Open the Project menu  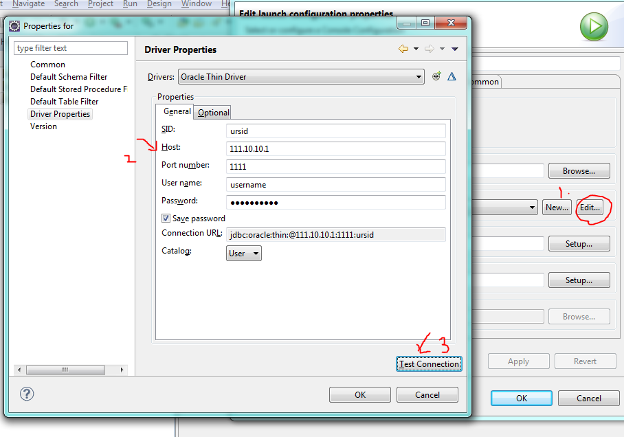100,3
